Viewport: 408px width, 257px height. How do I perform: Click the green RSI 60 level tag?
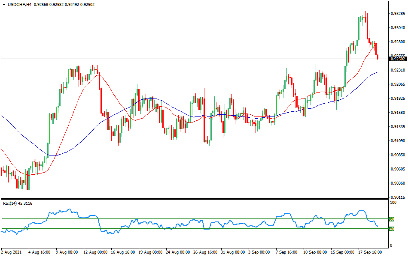(x=391, y=219)
